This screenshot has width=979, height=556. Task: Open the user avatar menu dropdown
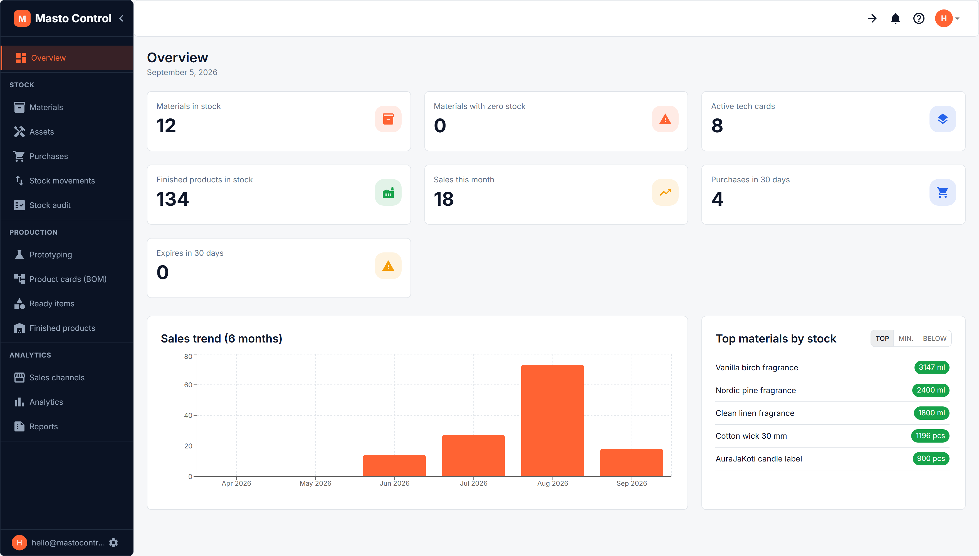pyautogui.click(x=947, y=18)
